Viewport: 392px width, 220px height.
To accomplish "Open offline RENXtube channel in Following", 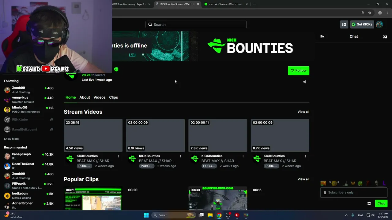I will click(28, 119).
